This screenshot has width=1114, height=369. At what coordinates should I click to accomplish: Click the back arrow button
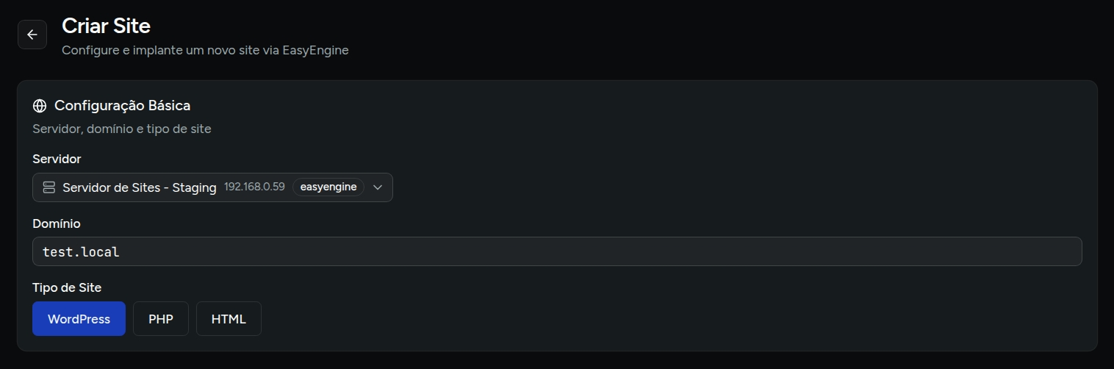(32, 35)
